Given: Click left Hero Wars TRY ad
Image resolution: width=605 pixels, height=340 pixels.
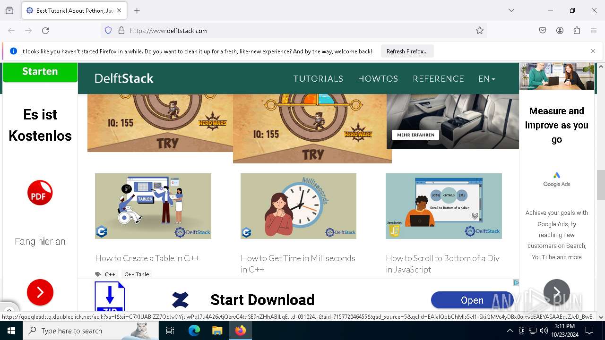Looking at the screenshot, I should (160, 123).
